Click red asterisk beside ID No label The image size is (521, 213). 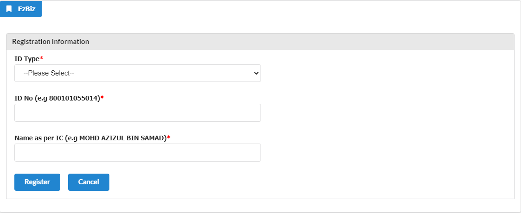[102, 98]
